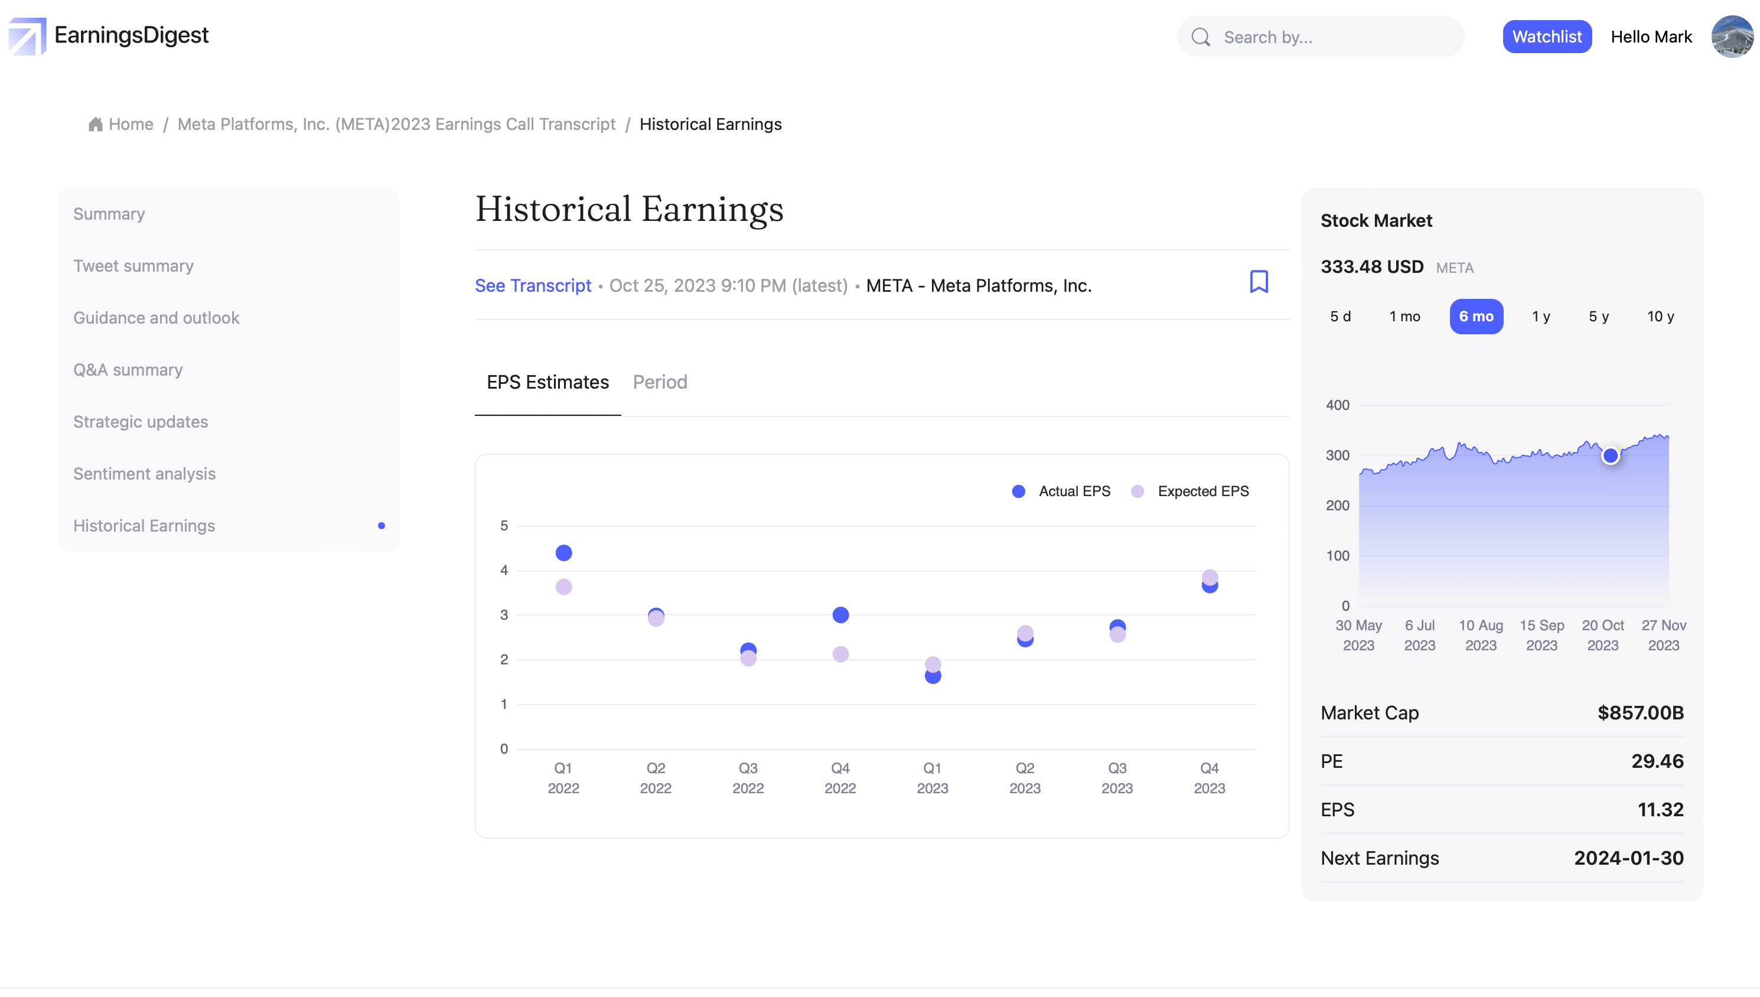
Task: Toggle Expected EPS legend marker
Action: 1137,491
